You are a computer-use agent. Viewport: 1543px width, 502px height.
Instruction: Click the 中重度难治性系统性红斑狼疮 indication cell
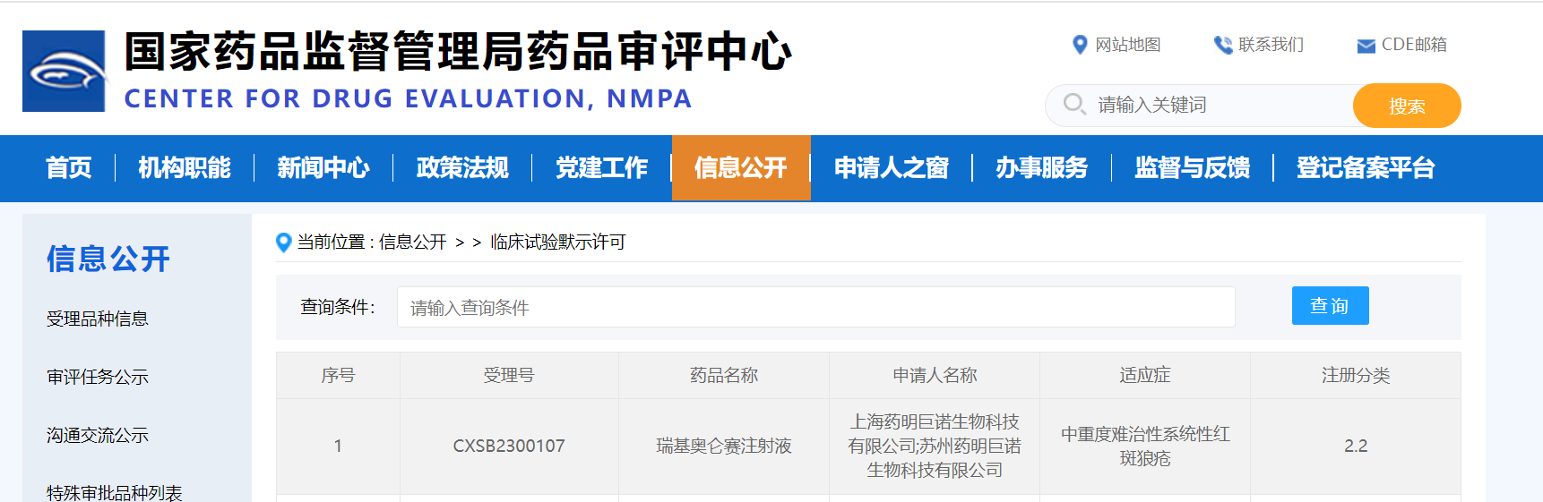pyautogui.click(x=1145, y=446)
